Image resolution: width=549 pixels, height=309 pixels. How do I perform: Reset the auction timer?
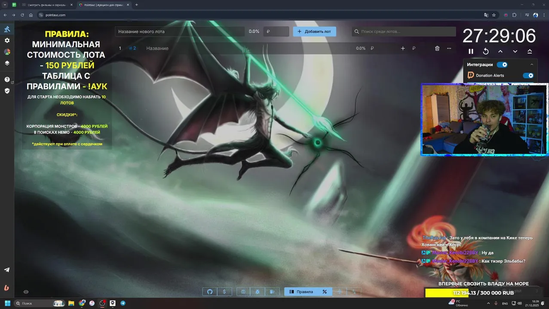(x=486, y=51)
